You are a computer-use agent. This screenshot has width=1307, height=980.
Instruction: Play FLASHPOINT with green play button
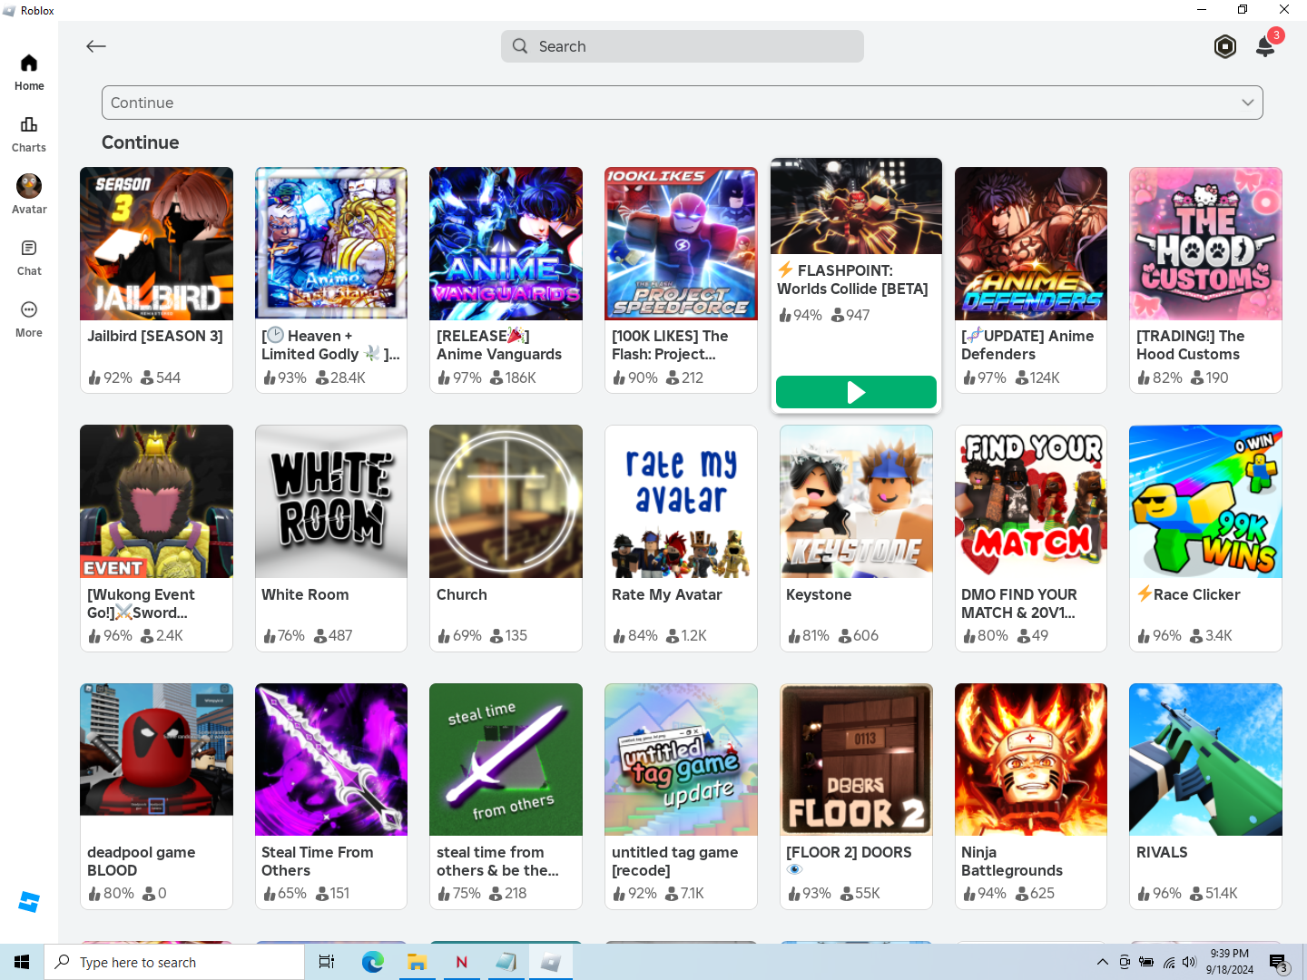tap(856, 392)
